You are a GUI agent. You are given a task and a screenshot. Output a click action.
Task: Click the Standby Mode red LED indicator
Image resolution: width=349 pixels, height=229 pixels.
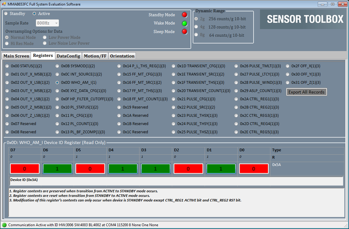(x=184, y=15)
